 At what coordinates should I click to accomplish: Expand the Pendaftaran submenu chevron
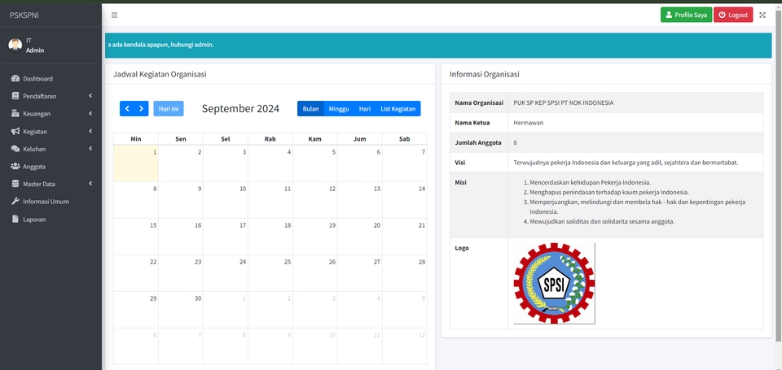pyautogui.click(x=90, y=96)
